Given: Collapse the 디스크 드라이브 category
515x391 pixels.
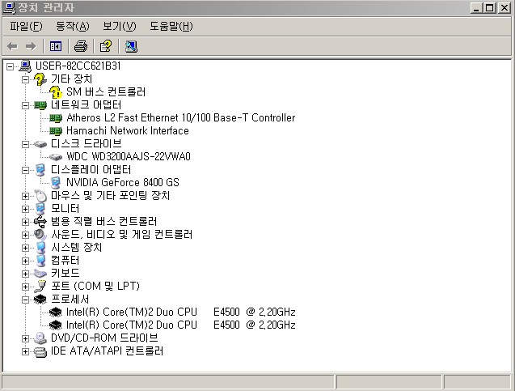Looking at the screenshot, I should click(25, 144).
